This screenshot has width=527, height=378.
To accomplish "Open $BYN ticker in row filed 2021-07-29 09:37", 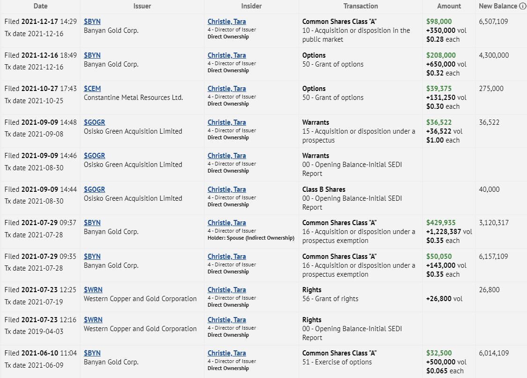I will pos(92,222).
